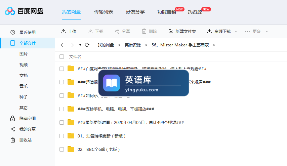Open the 最近使用 clock icon
287x166 pixels.
pos(13,32)
